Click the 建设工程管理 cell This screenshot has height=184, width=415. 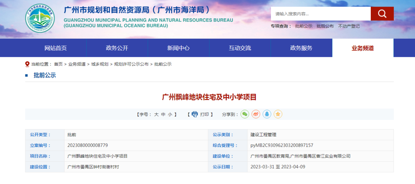[263, 135]
